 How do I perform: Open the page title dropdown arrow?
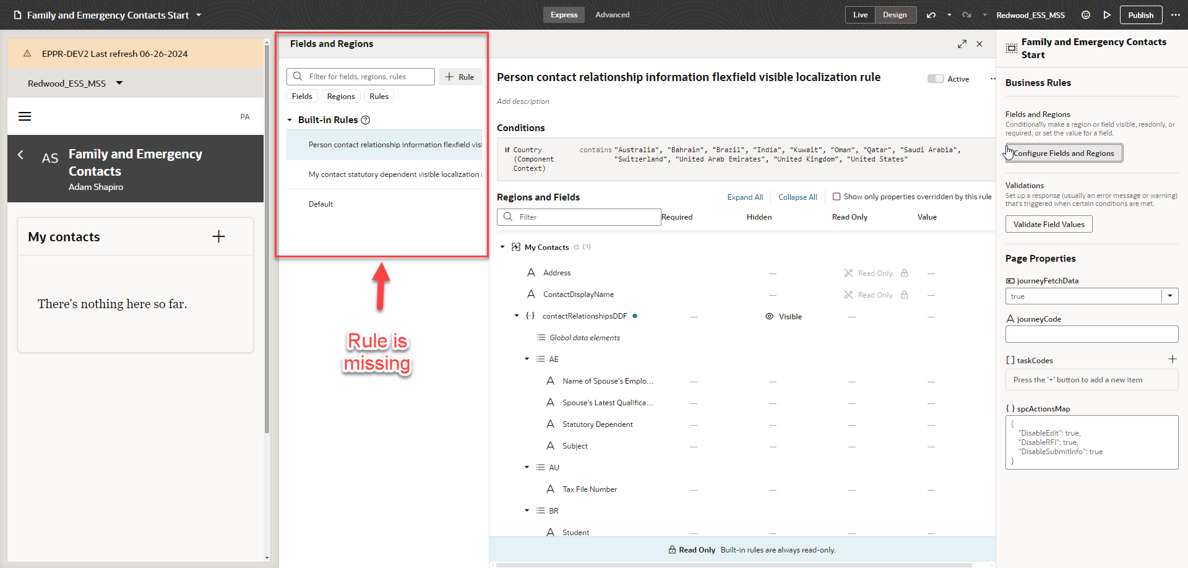point(199,15)
